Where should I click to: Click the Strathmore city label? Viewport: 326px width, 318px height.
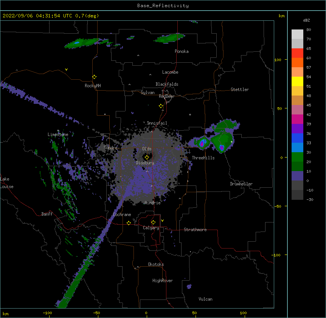[195, 230]
